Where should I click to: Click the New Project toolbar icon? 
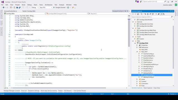click(x=11, y=7)
